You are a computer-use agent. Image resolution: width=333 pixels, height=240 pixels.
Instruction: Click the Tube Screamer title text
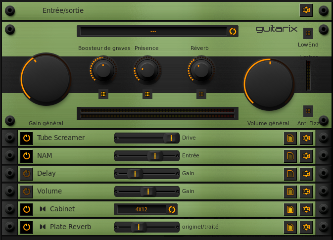coord(61,138)
